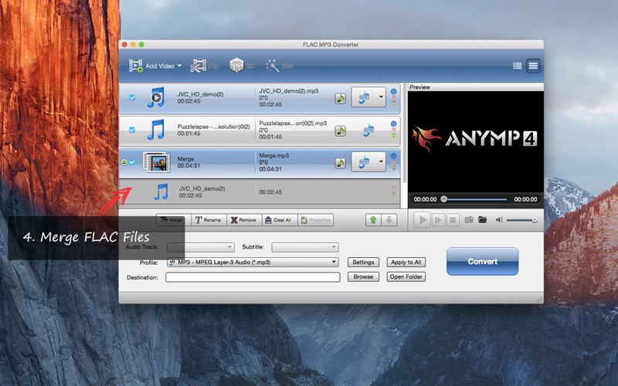
Task: Uncheck the Puzzlelapse file checkbox
Action: tap(131, 130)
